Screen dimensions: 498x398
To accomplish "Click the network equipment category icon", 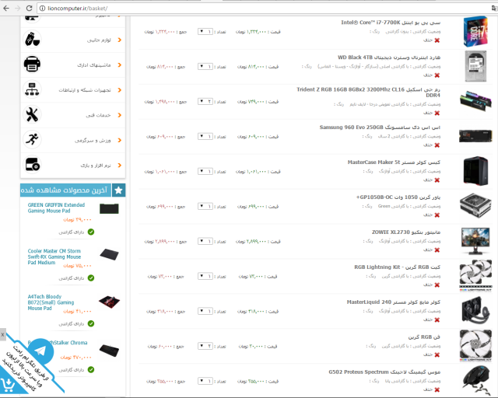I will pos(32,89).
